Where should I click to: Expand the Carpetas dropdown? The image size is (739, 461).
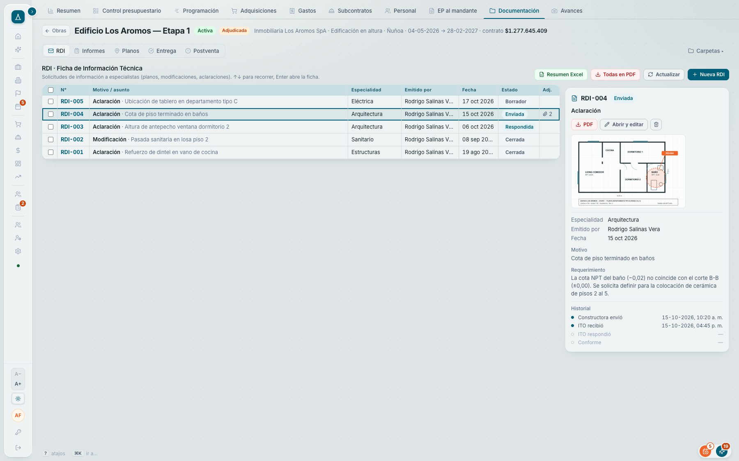click(x=706, y=51)
